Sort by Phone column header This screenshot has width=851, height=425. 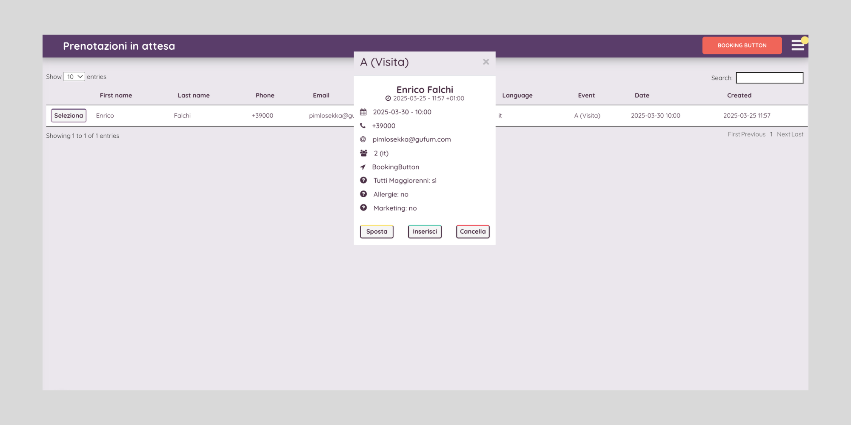[x=265, y=96]
